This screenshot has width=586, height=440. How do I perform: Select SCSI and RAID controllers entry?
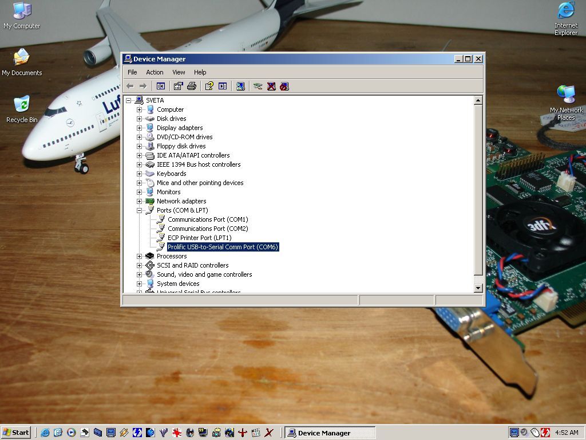[x=192, y=265]
